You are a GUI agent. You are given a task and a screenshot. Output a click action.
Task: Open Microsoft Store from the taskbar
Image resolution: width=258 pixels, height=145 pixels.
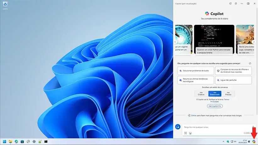tap(22, 142)
